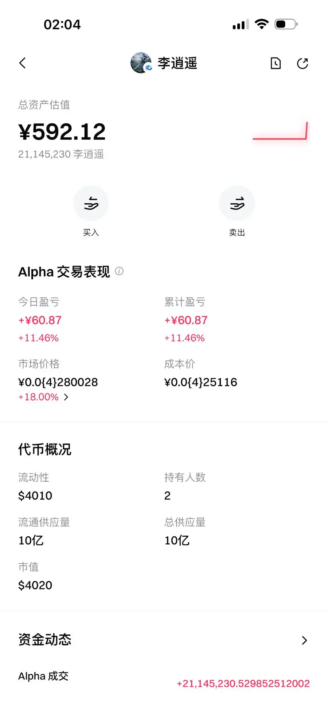
Task: Tap the 资金动态 section heading
Action: 45,639
